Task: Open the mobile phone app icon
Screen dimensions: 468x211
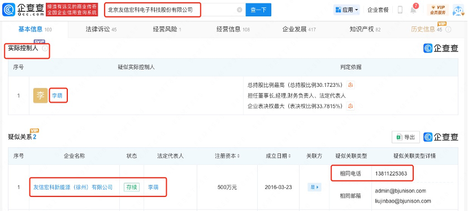Action: point(400,10)
